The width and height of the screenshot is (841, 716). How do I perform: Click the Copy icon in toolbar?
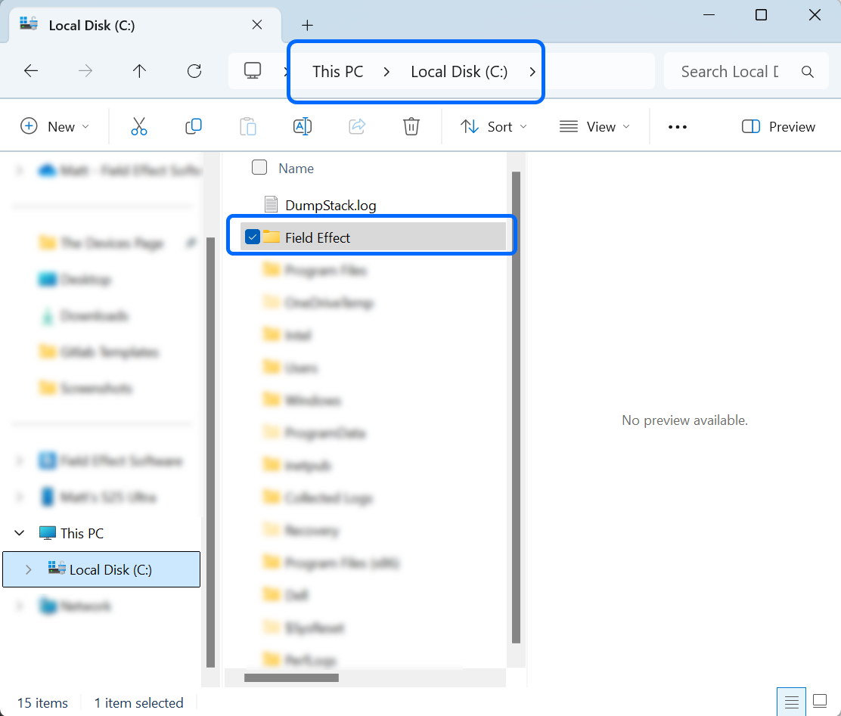pyautogui.click(x=193, y=126)
